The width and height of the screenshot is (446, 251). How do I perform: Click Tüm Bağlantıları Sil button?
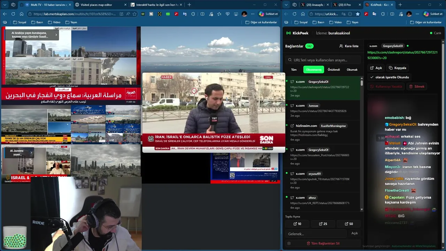pyautogui.click(x=323, y=243)
